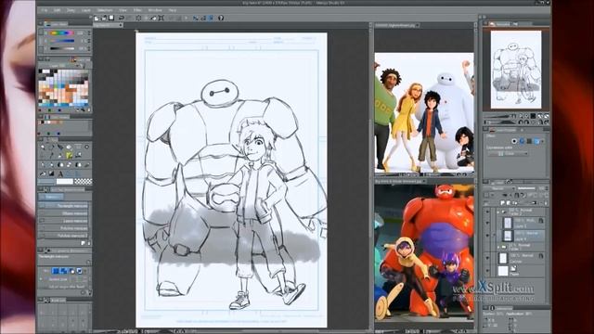Select the Polyline marquee sub tool
This screenshot has height=334, width=594.
pos(64,228)
